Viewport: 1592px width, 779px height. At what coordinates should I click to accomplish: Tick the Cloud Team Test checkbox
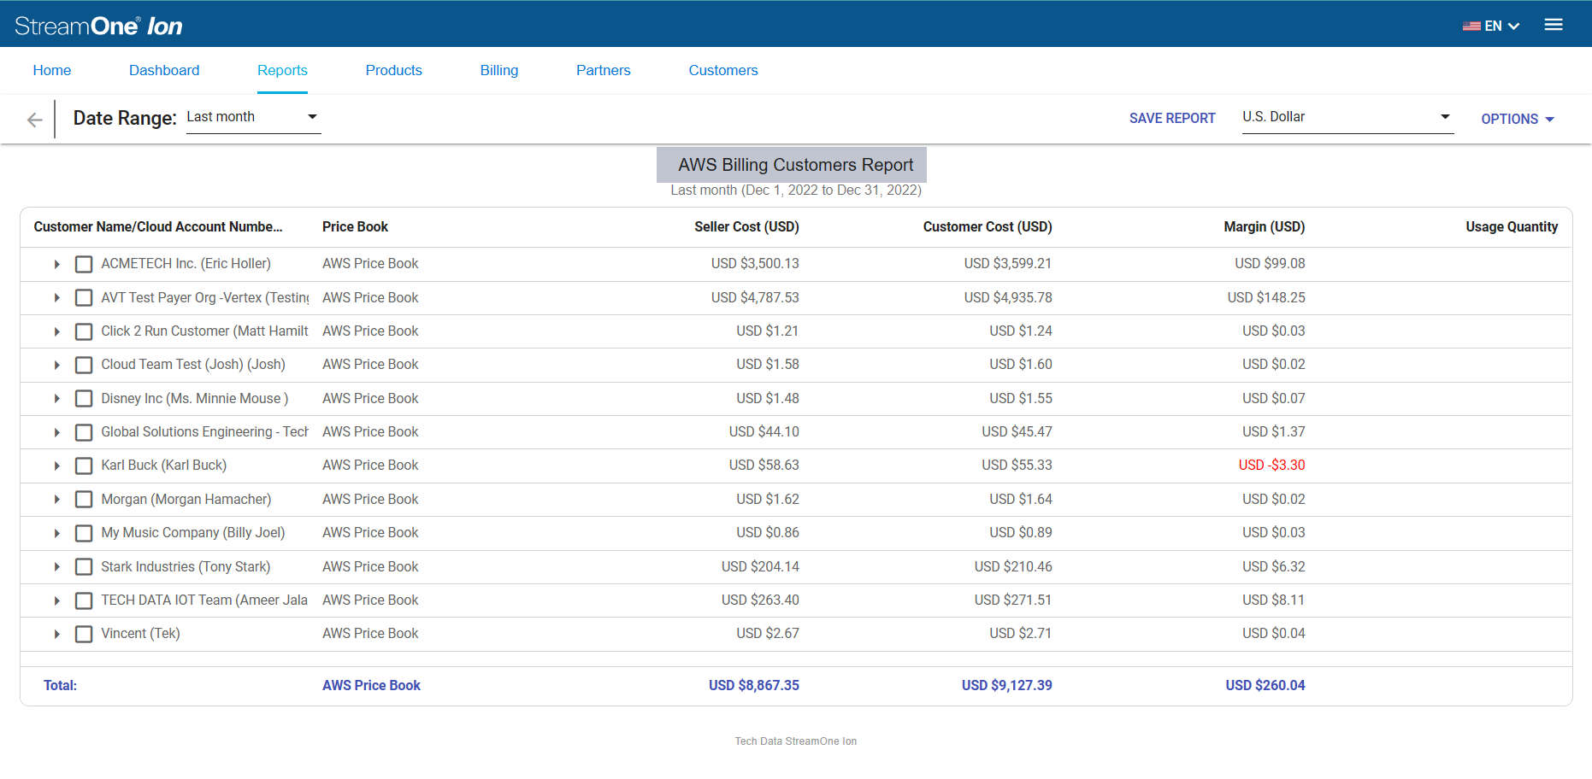pos(84,365)
